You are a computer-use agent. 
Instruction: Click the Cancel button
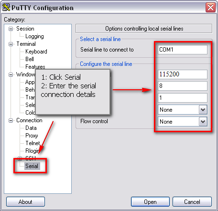[192, 202]
